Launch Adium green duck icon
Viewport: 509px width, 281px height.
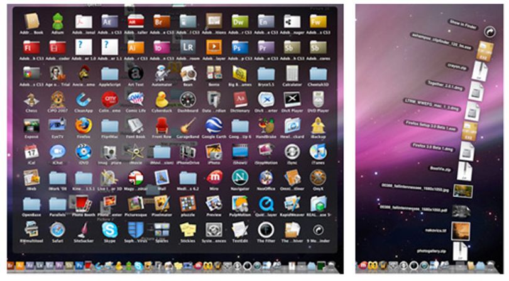57,21
